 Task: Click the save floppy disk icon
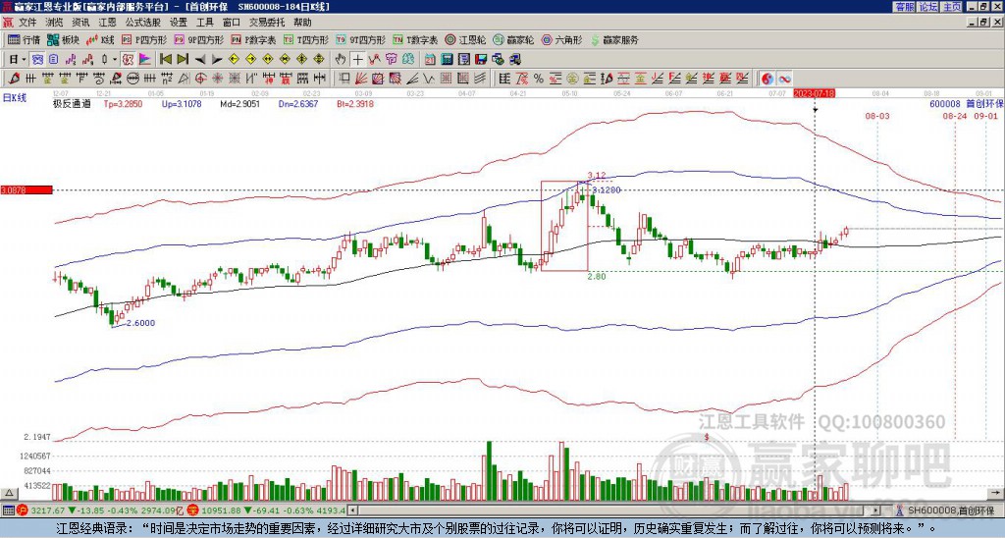[x=481, y=60]
